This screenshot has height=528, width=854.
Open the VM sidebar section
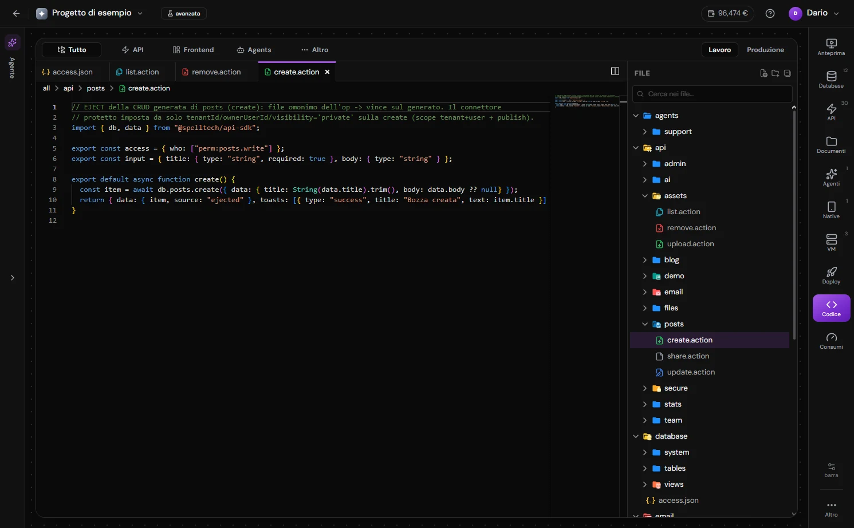831,243
